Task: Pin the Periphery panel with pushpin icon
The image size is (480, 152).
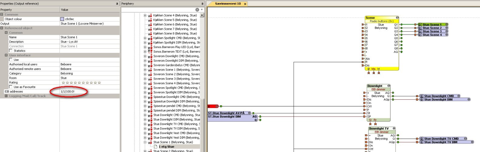Action: coord(203,4)
